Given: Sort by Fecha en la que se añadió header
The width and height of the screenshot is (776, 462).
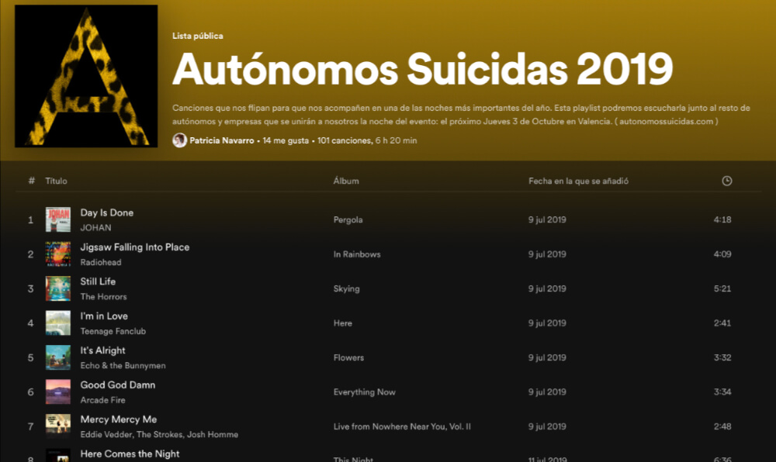Looking at the screenshot, I should coord(579,181).
